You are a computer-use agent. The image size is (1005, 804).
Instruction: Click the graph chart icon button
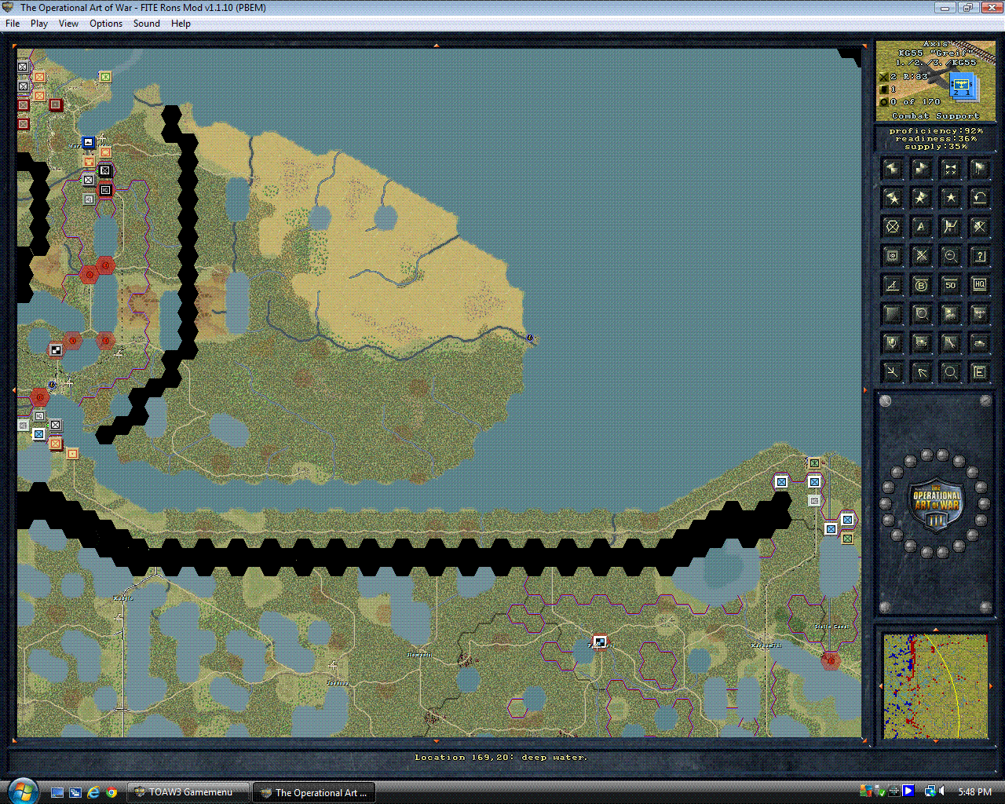coord(951,227)
